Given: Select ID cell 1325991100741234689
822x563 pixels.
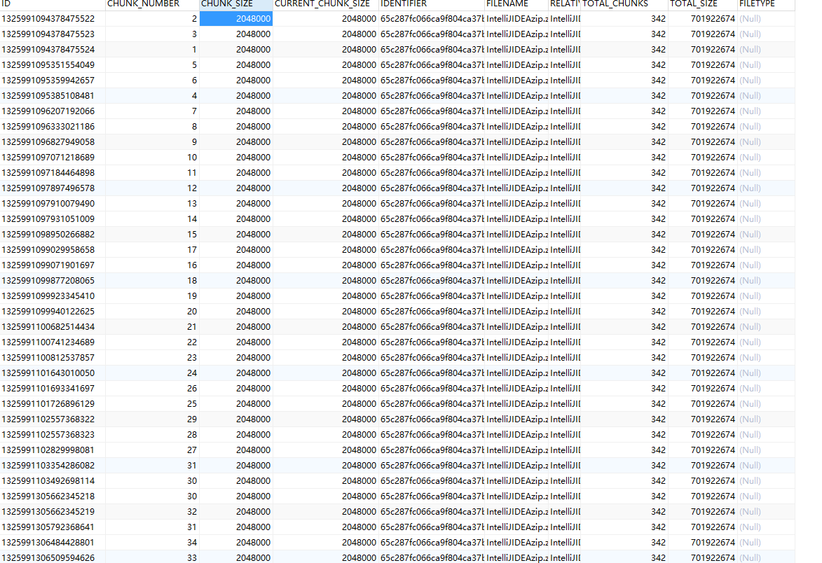Looking at the screenshot, I should 53,342.
